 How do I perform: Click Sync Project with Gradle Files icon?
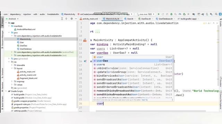pyautogui.click(x=203, y=14)
